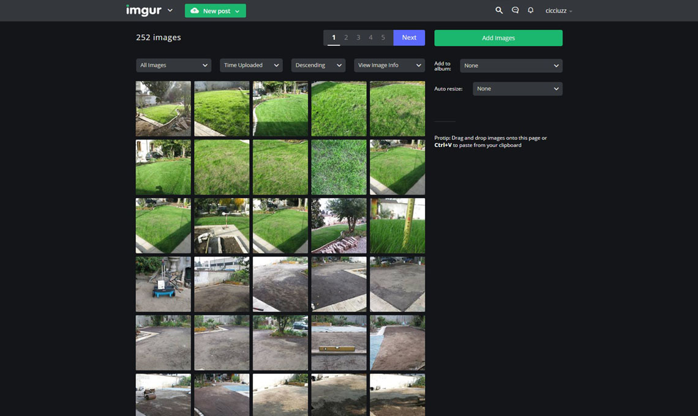Screen dimensions: 698x416
Task: Click the green New post button
Action: click(x=215, y=11)
